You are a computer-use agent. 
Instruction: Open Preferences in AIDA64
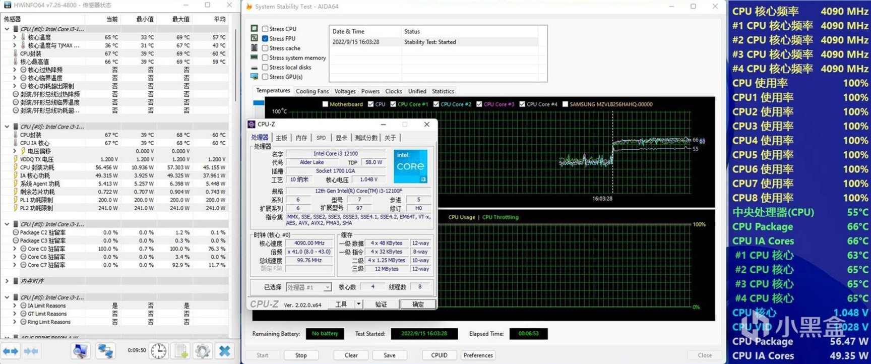pos(478,355)
